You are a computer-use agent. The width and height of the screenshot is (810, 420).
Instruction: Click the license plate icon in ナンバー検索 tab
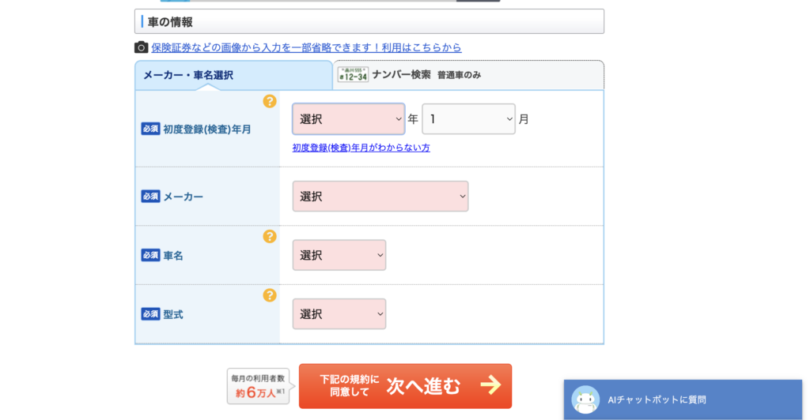353,75
